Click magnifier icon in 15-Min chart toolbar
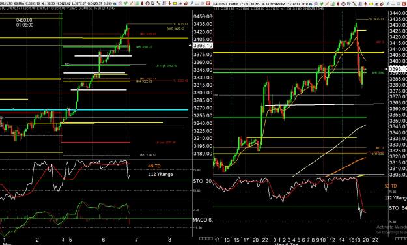The height and width of the screenshot is (245, 407). [x=316, y=3]
